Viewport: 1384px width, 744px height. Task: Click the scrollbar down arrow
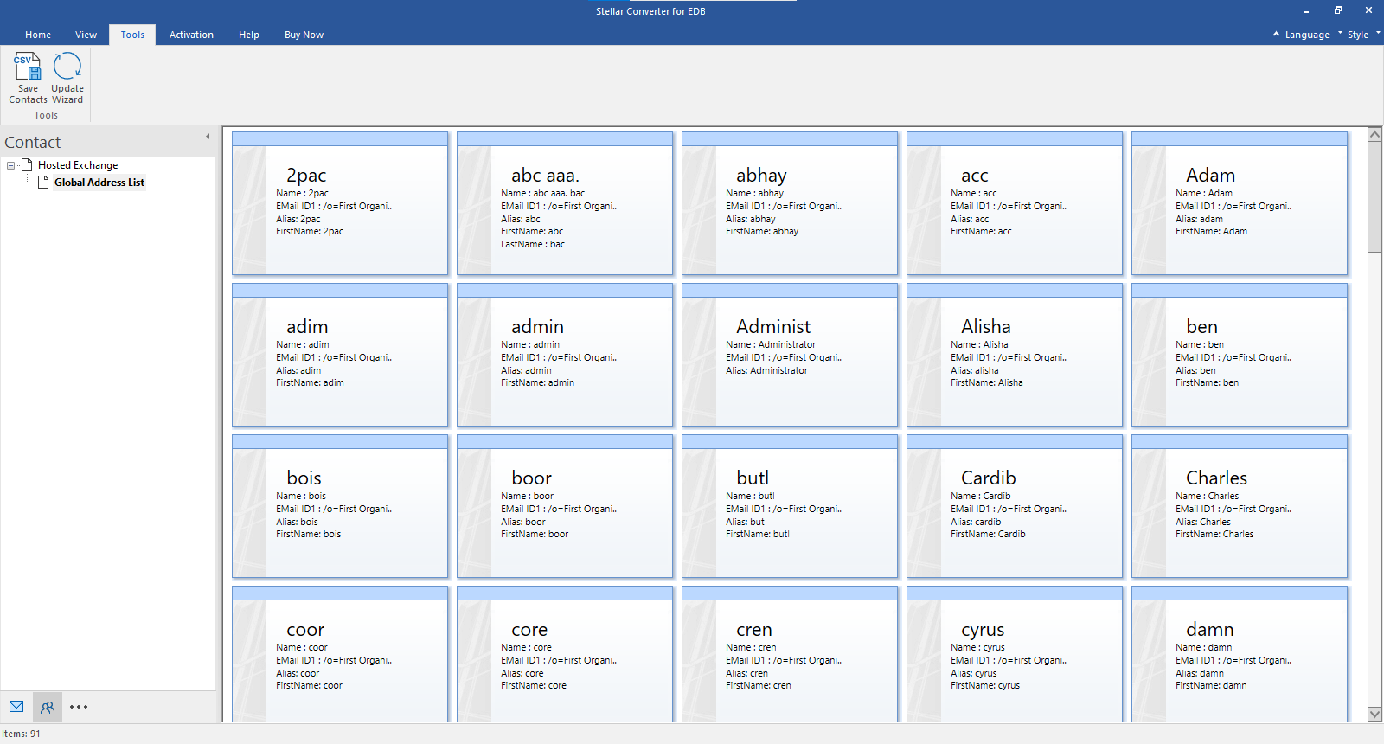pyautogui.click(x=1374, y=714)
